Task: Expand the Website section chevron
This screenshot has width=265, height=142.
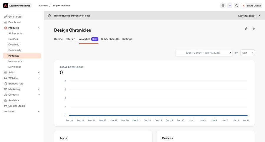Action: (39, 78)
